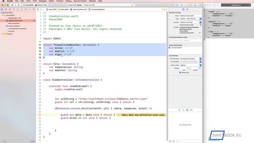Open the Line Endings dropdown
The width and height of the screenshot is (254, 143).
[190, 62]
